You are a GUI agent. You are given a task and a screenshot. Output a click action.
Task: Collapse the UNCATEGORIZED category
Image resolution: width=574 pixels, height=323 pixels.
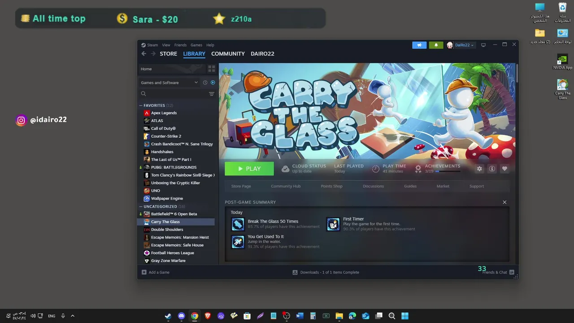click(x=141, y=206)
